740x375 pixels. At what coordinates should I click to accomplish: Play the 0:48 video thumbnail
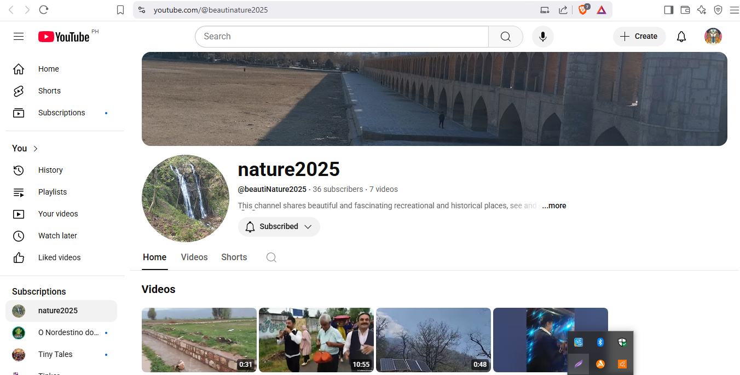point(433,340)
